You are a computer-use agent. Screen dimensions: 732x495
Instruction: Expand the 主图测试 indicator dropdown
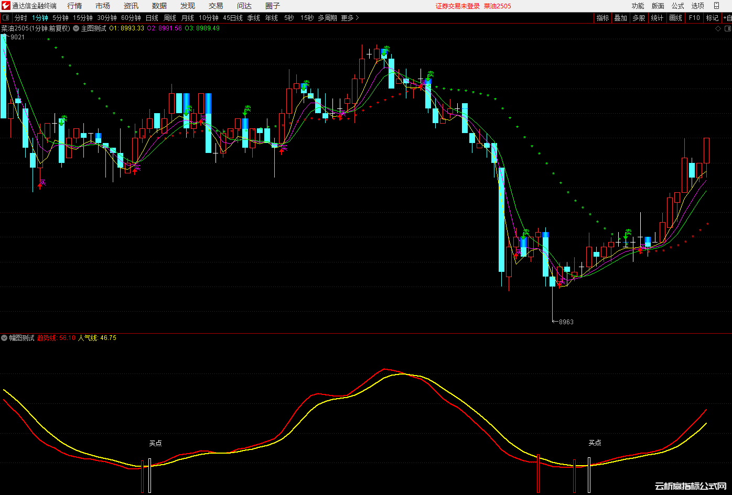[x=76, y=28]
